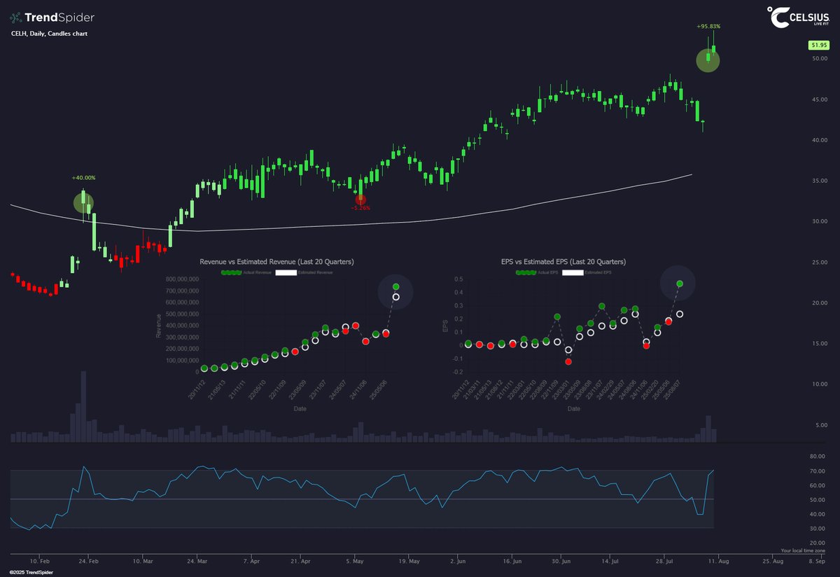
Task: Click the 51.95 current price tag
Action: 818,45
